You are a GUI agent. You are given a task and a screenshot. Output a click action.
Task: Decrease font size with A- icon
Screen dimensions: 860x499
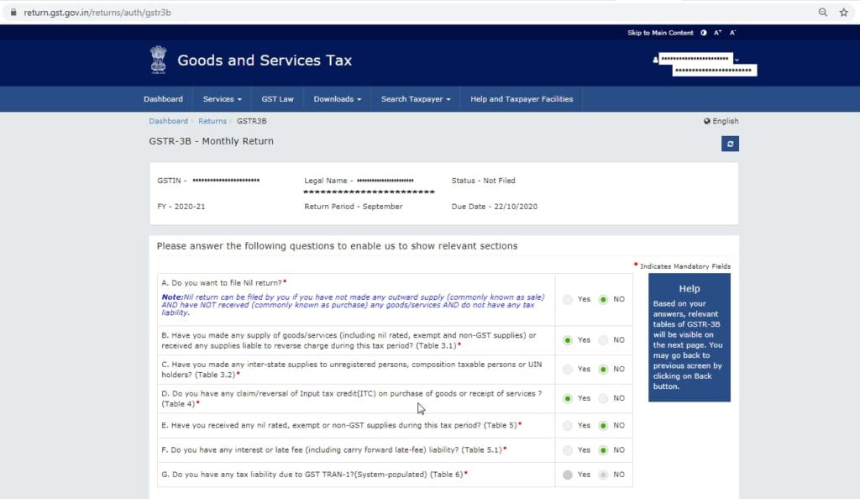(x=732, y=33)
